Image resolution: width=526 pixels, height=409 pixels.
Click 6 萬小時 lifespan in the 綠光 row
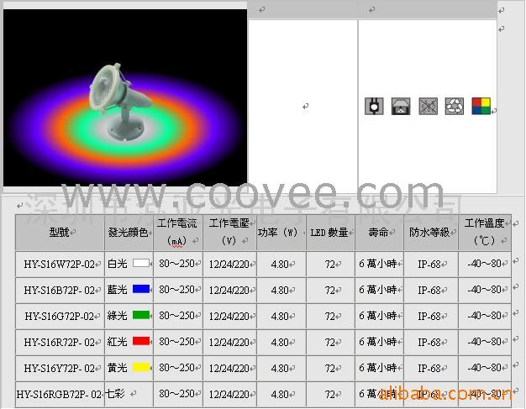378,316
